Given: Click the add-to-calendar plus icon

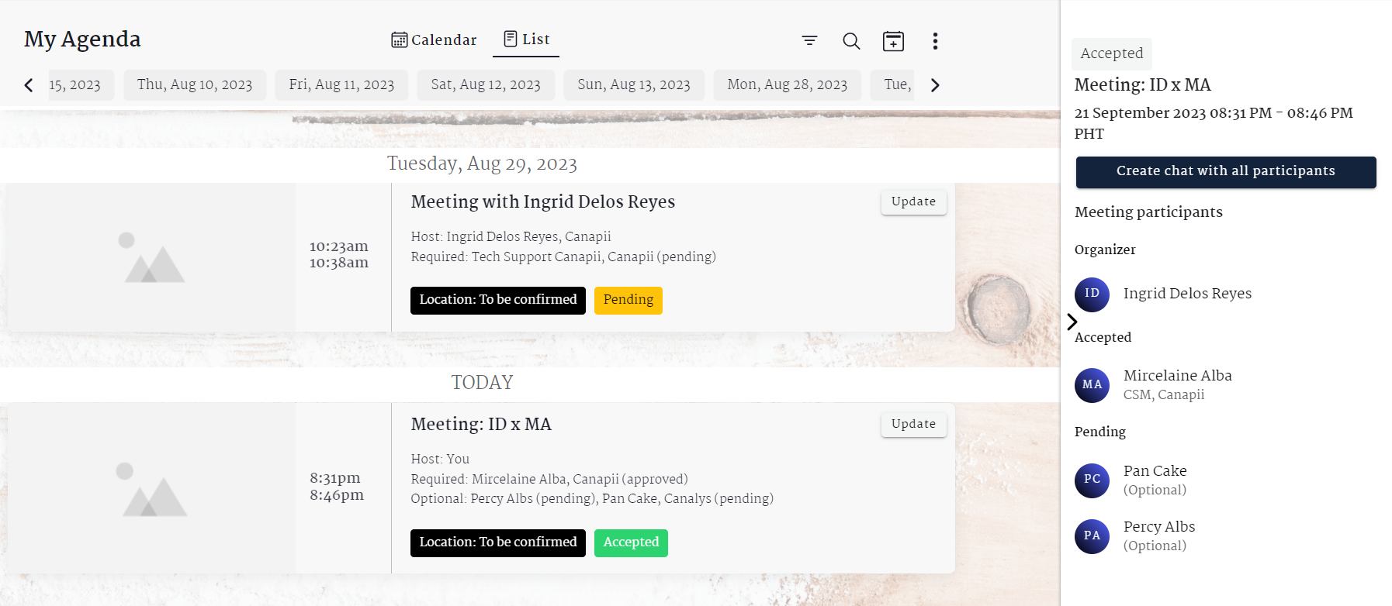Looking at the screenshot, I should pos(893,41).
